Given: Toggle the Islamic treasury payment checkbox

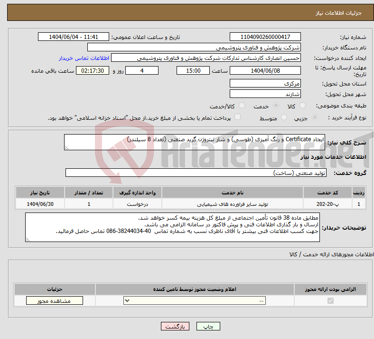Looking at the screenshot, I should coord(237,117).
